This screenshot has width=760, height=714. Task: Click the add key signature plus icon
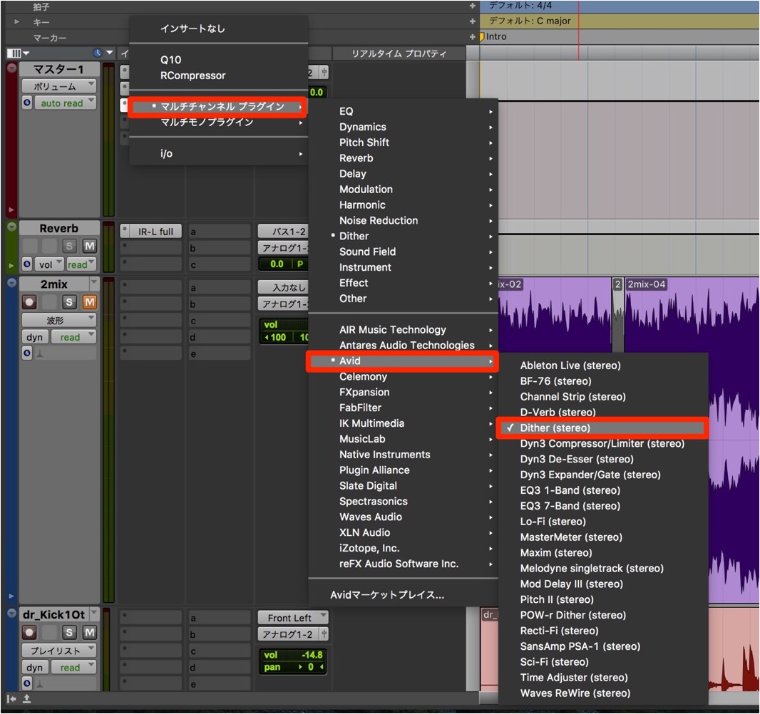coord(472,21)
